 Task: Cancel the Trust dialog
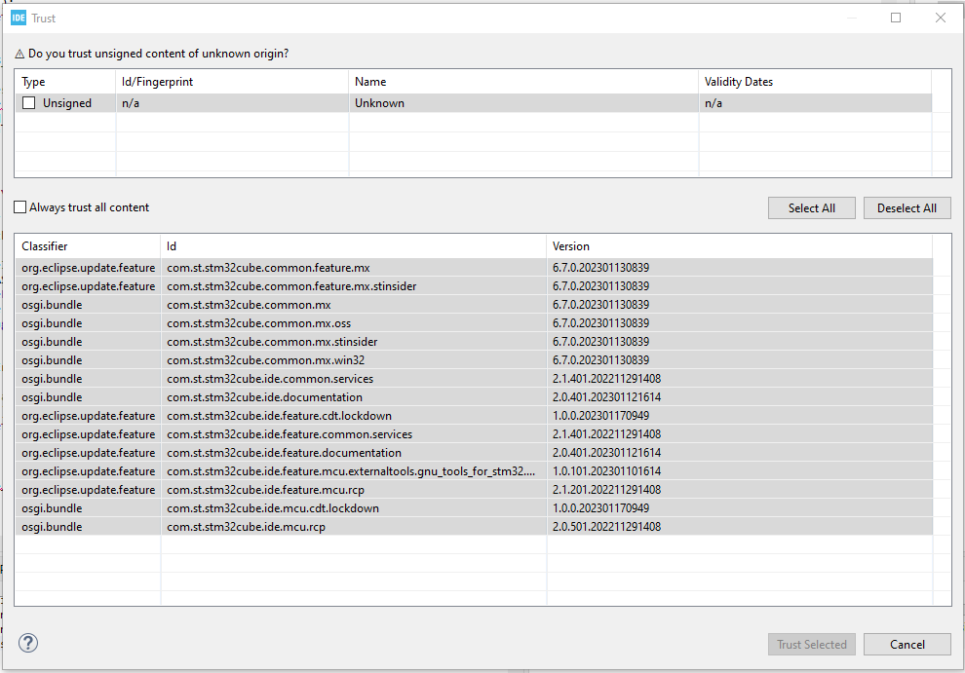[907, 644]
